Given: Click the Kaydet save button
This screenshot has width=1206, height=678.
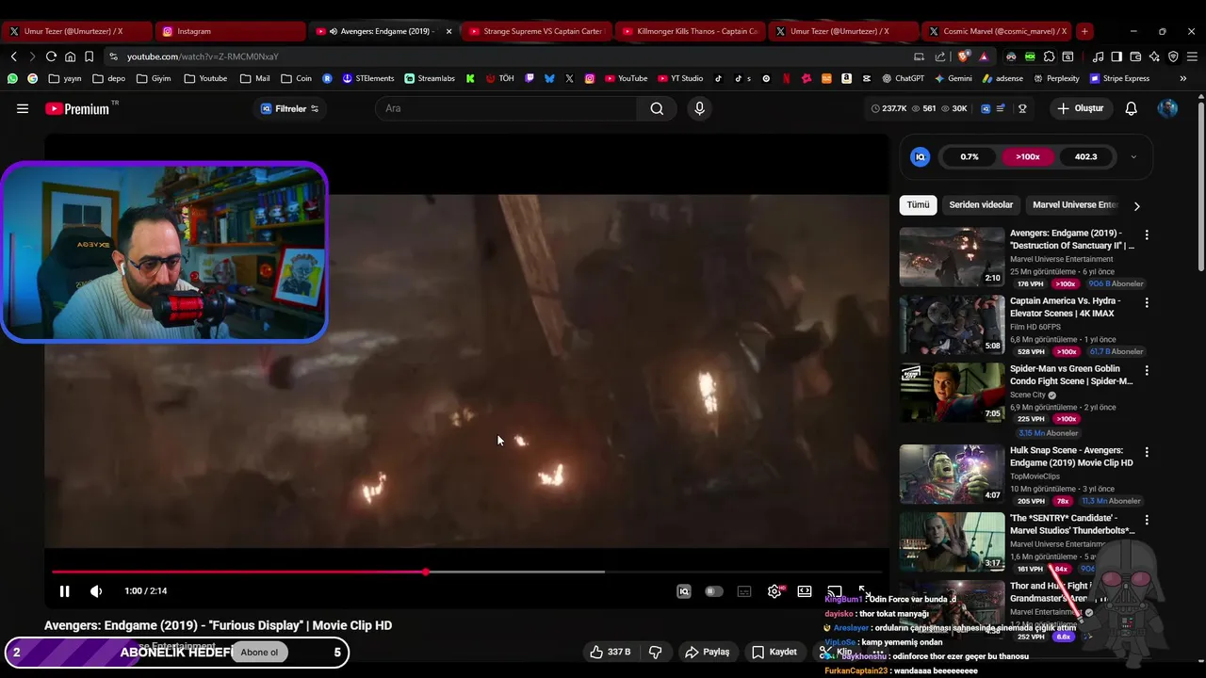Looking at the screenshot, I should coord(774,652).
